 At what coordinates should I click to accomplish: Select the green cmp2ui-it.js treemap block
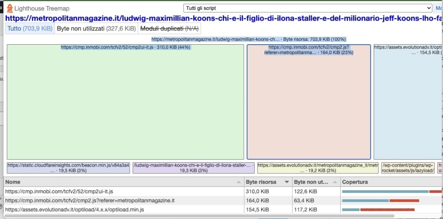coord(125,102)
